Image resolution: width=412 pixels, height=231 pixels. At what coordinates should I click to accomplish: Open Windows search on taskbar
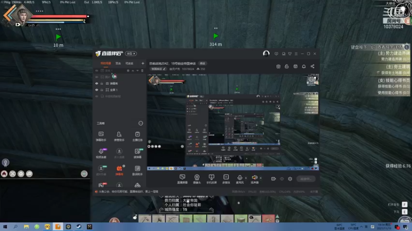point(15,226)
